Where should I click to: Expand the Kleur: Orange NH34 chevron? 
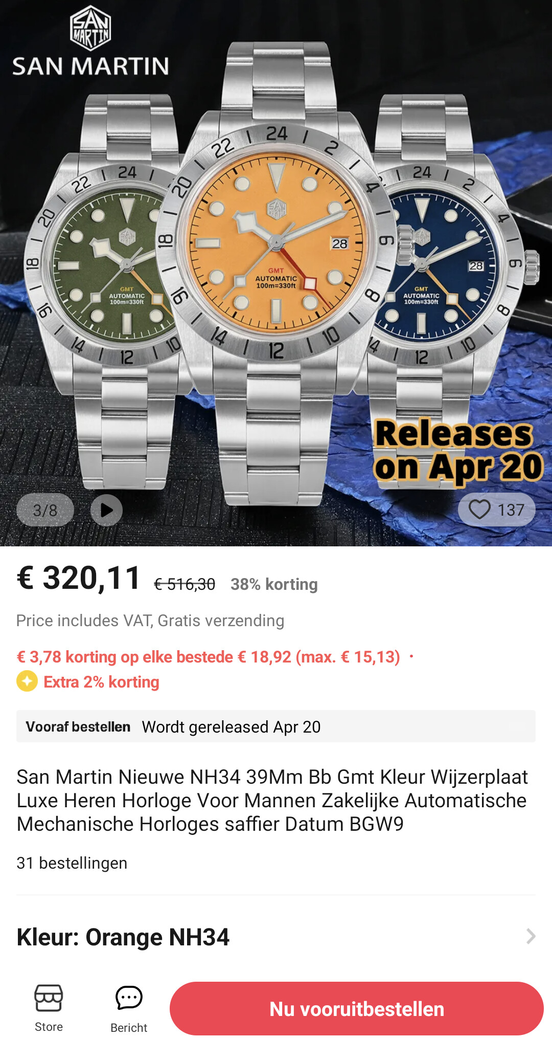[x=531, y=936]
